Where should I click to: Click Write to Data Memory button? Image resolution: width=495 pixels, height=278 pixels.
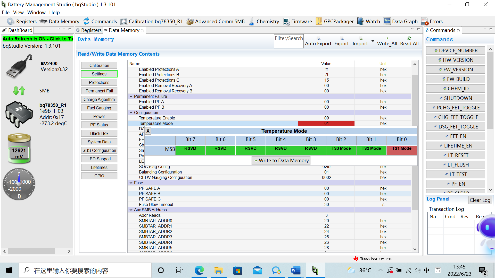click(x=281, y=160)
